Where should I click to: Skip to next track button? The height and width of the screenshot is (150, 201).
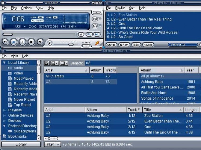tap(40, 42)
